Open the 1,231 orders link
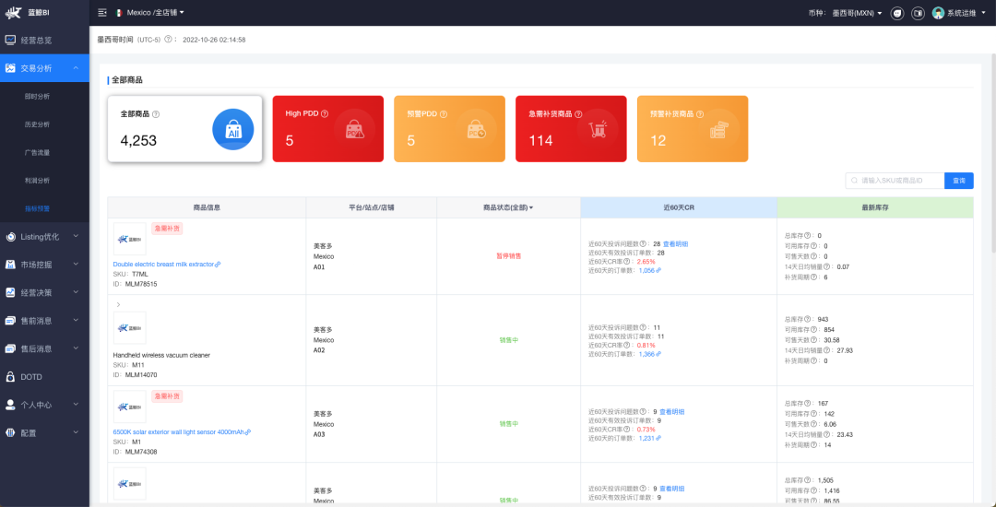This screenshot has height=507, width=996. [650, 438]
